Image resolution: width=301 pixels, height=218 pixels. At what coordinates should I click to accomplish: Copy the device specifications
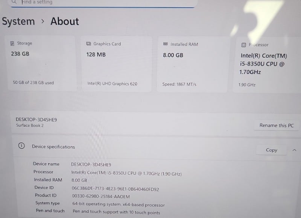271,150
